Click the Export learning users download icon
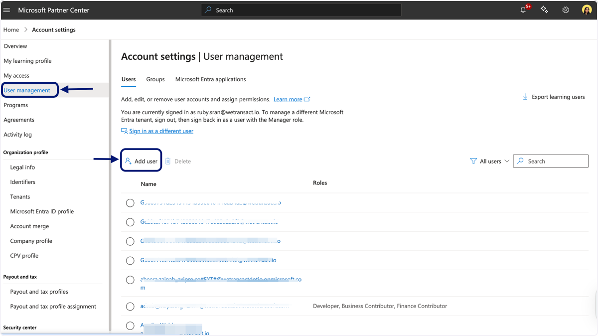The width and height of the screenshot is (598, 336). coord(525,97)
